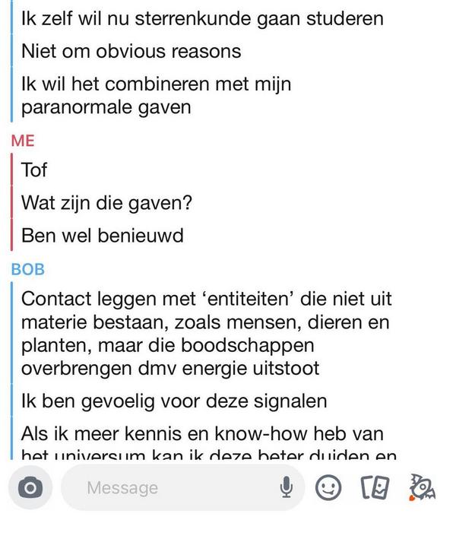The image size is (456, 558).
Task: Click the blue bar beside 'Niet om obvious reasons'
Action: click(13, 52)
